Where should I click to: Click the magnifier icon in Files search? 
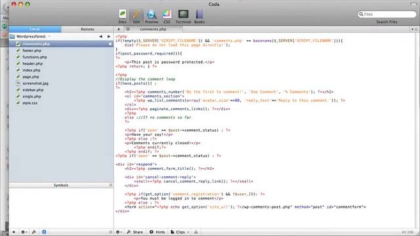click(x=361, y=14)
